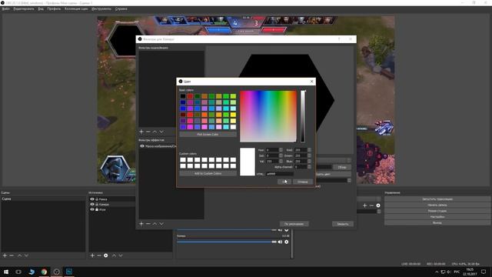This screenshot has width=492, height=277.
Task: Remove scene with minus icon
Action: pyautogui.click(x=12, y=255)
